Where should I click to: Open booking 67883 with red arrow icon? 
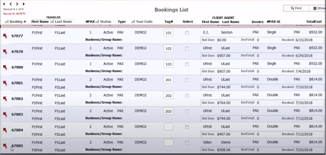(x=5, y=115)
